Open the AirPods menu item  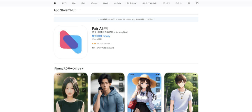click(x=118, y=3)
